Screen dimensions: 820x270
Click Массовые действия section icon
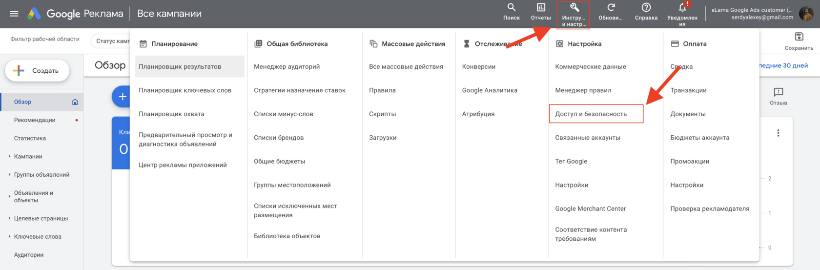coord(373,44)
